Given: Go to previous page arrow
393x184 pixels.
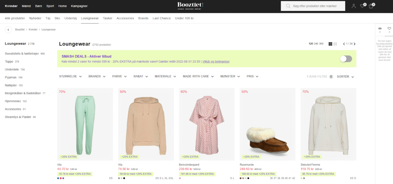Looking at the screenshot, I should 344,44.
